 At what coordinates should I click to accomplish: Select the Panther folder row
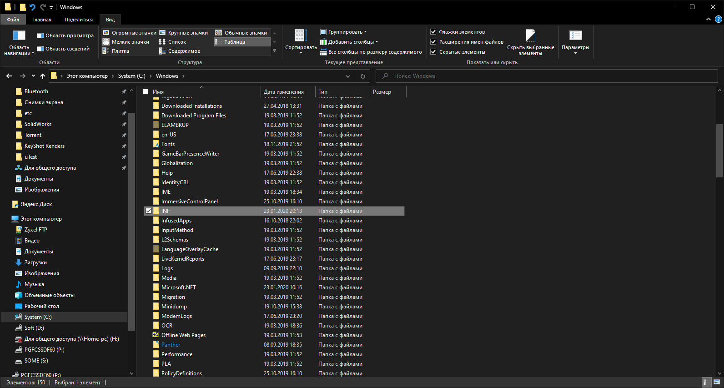pyautogui.click(x=274, y=345)
